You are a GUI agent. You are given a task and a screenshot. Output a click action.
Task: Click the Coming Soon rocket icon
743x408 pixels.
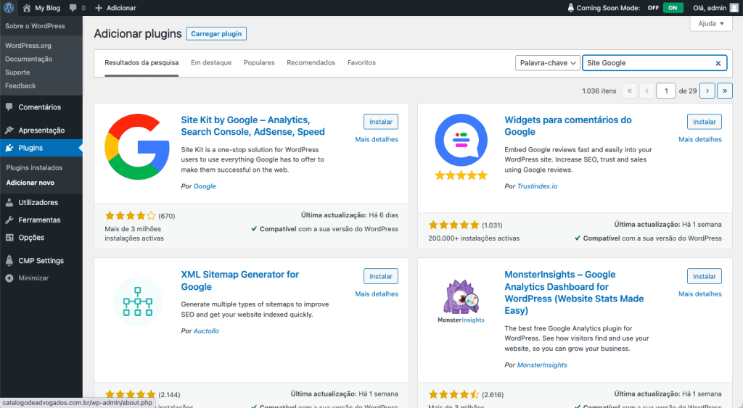(570, 7)
